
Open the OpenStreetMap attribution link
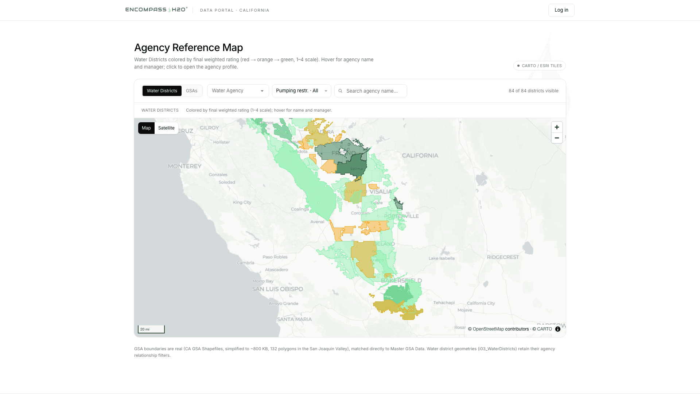tap(488, 329)
